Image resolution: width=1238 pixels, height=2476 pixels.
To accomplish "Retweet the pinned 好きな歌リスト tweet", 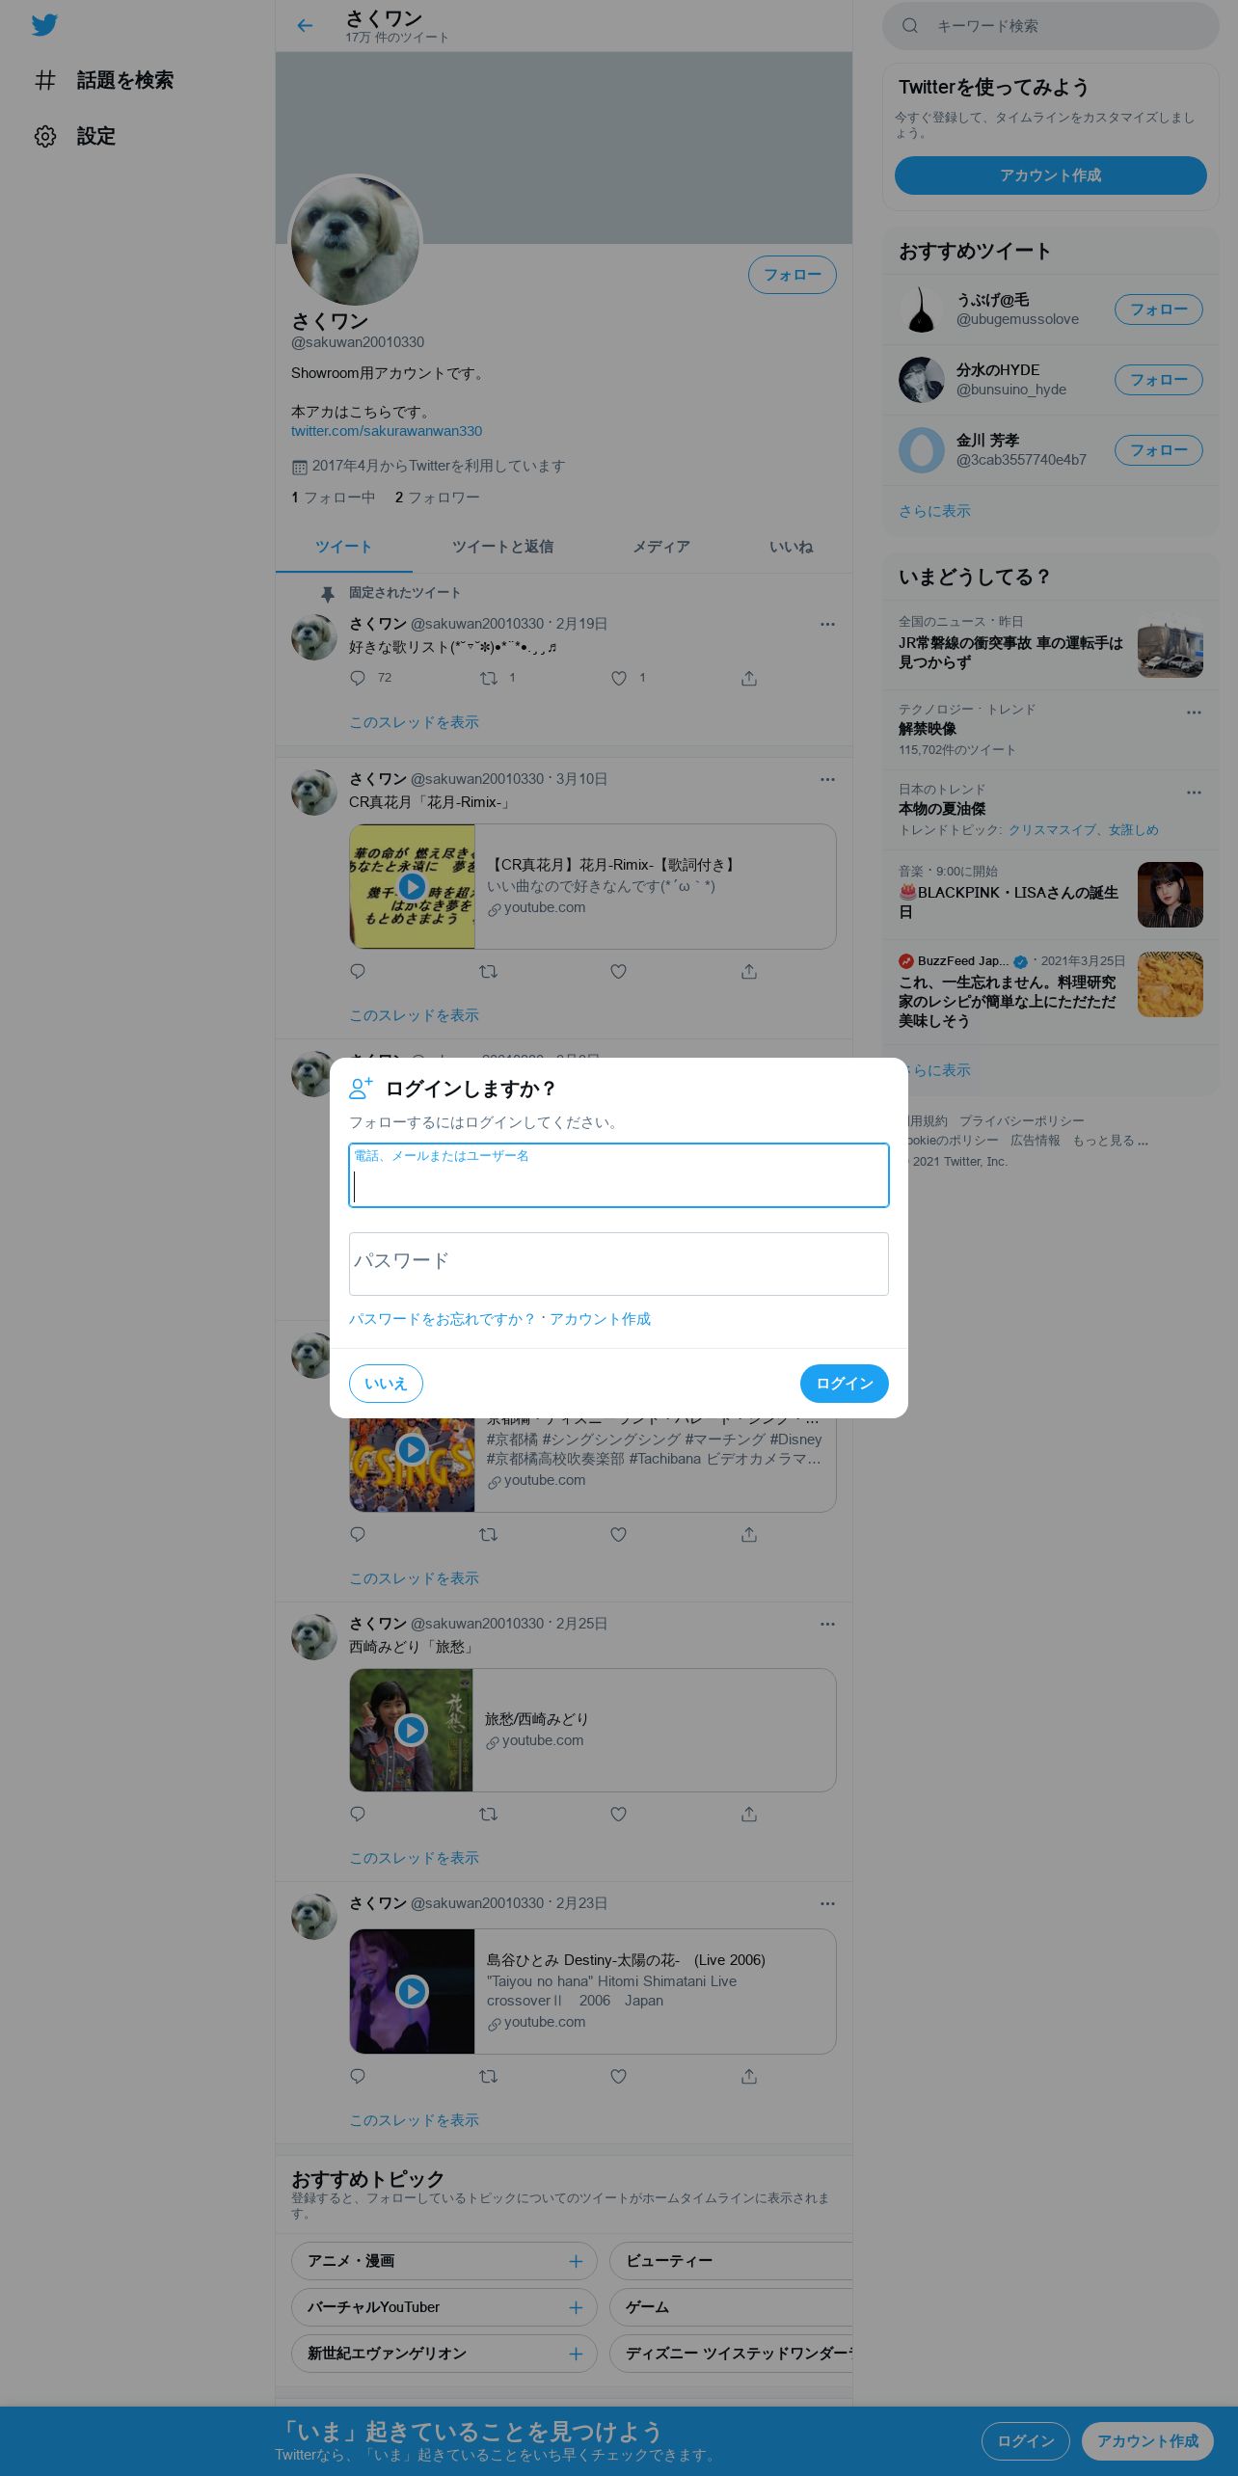I will pyautogui.click(x=488, y=678).
